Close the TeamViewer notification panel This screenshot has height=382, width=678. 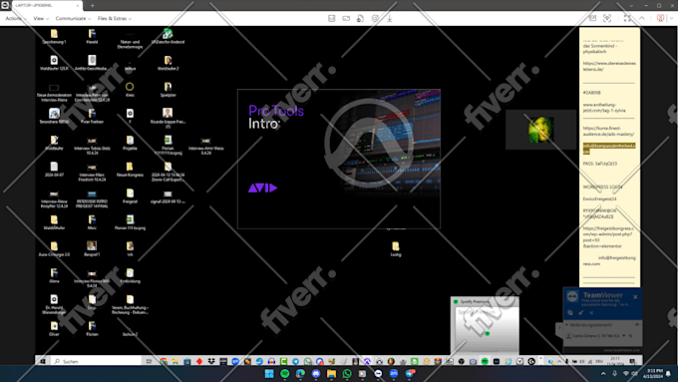click(635, 297)
